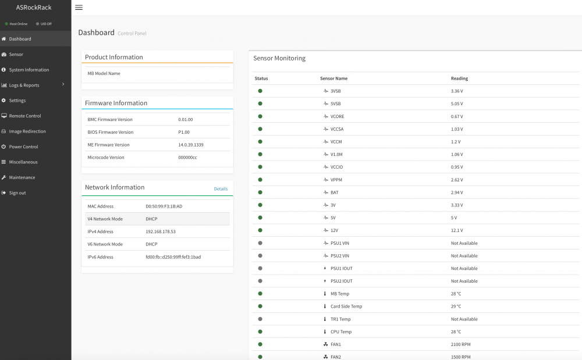Viewport: 582px width, 360px height.
Task: Click the Host Online status indicator
Action: pos(16,24)
